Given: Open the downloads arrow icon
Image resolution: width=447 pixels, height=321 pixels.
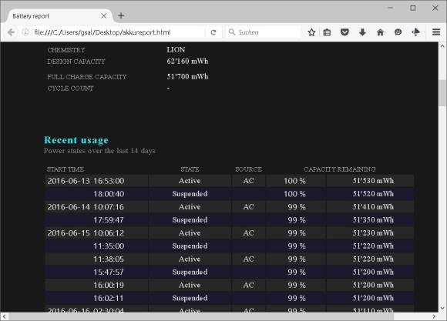Looking at the screenshot, I should (x=362, y=32).
